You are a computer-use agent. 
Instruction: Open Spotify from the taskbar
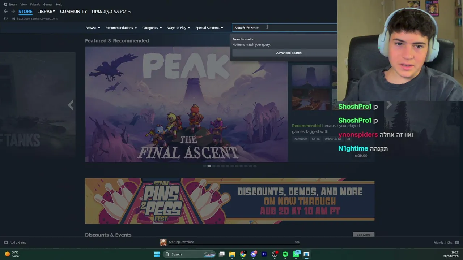coord(285,254)
